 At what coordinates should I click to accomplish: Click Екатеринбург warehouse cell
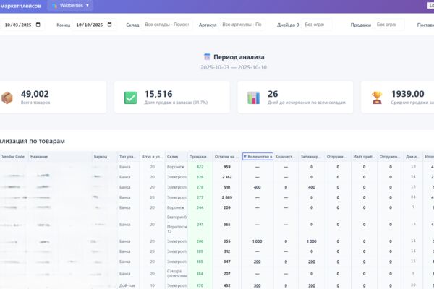177,224
